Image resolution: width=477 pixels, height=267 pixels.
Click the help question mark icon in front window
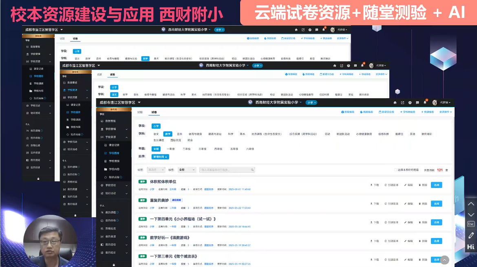410,103
